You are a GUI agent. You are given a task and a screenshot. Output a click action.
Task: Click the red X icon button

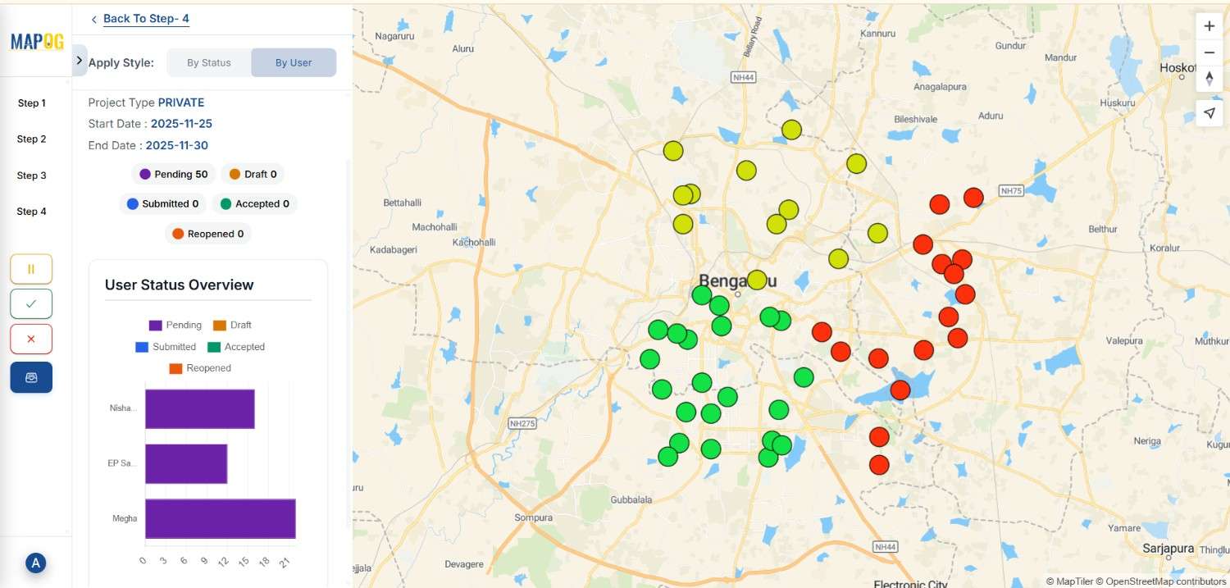(31, 339)
